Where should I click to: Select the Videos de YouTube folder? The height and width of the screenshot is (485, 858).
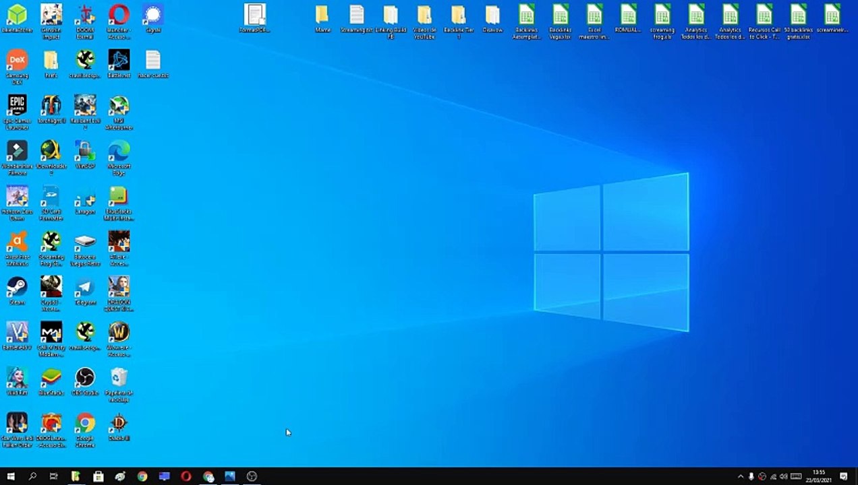[424, 20]
